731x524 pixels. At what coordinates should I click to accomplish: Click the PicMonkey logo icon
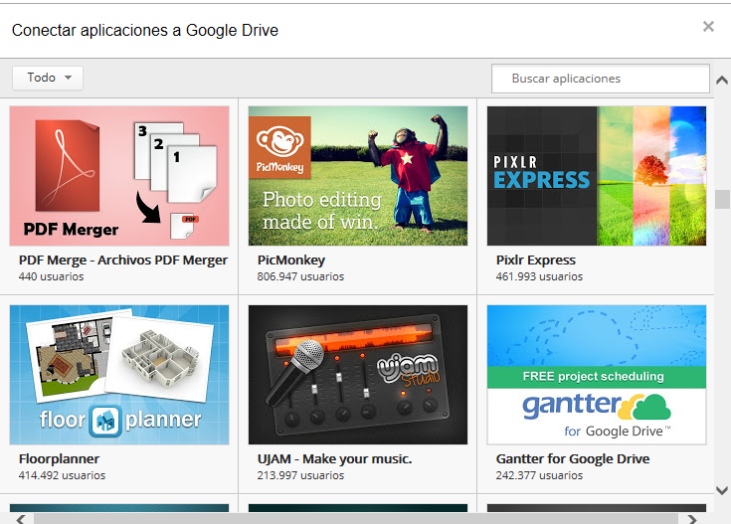click(x=279, y=148)
